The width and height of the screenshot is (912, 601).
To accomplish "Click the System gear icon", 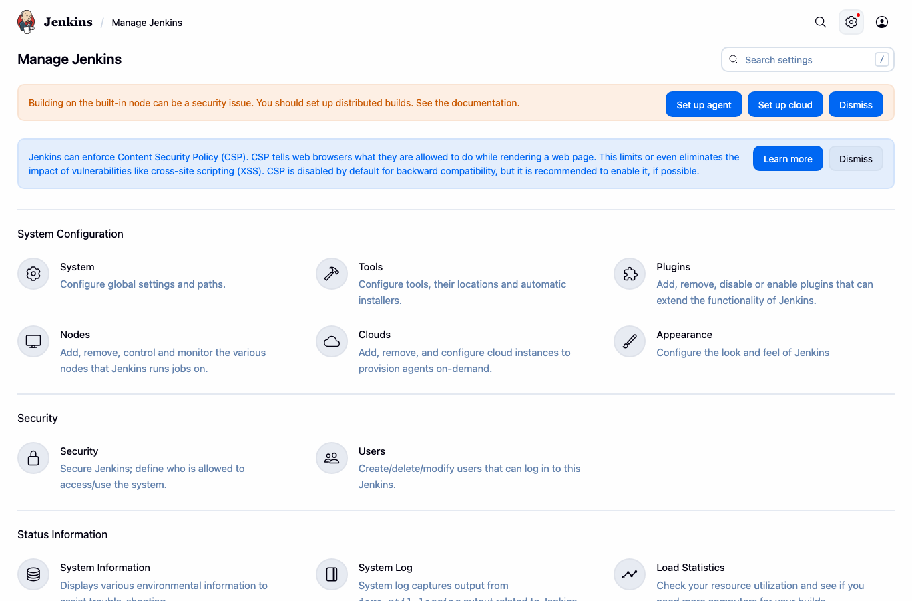I will pos(33,274).
